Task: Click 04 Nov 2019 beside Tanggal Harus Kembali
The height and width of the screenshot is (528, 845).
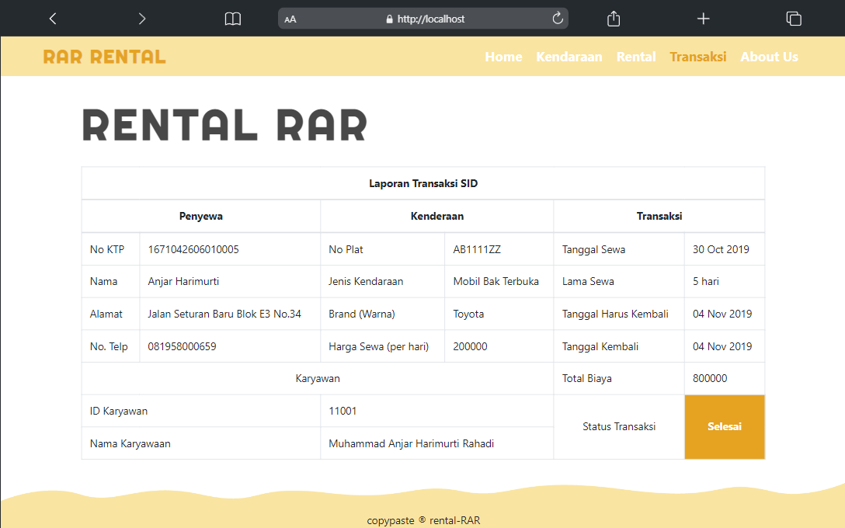Action: tap(722, 314)
